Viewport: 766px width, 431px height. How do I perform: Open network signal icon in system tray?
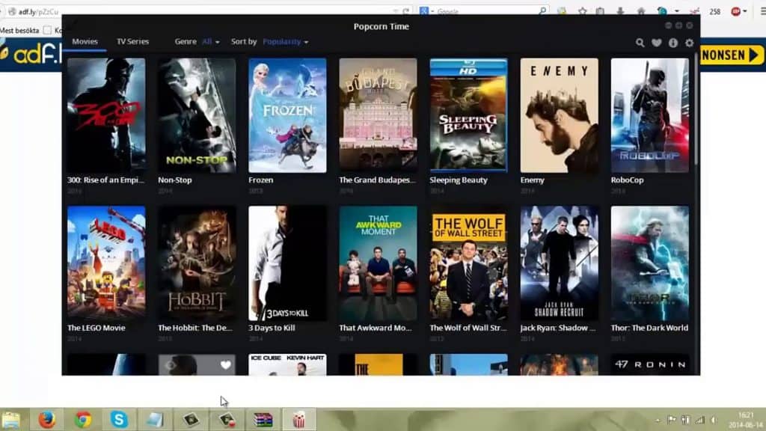click(700, 420)
